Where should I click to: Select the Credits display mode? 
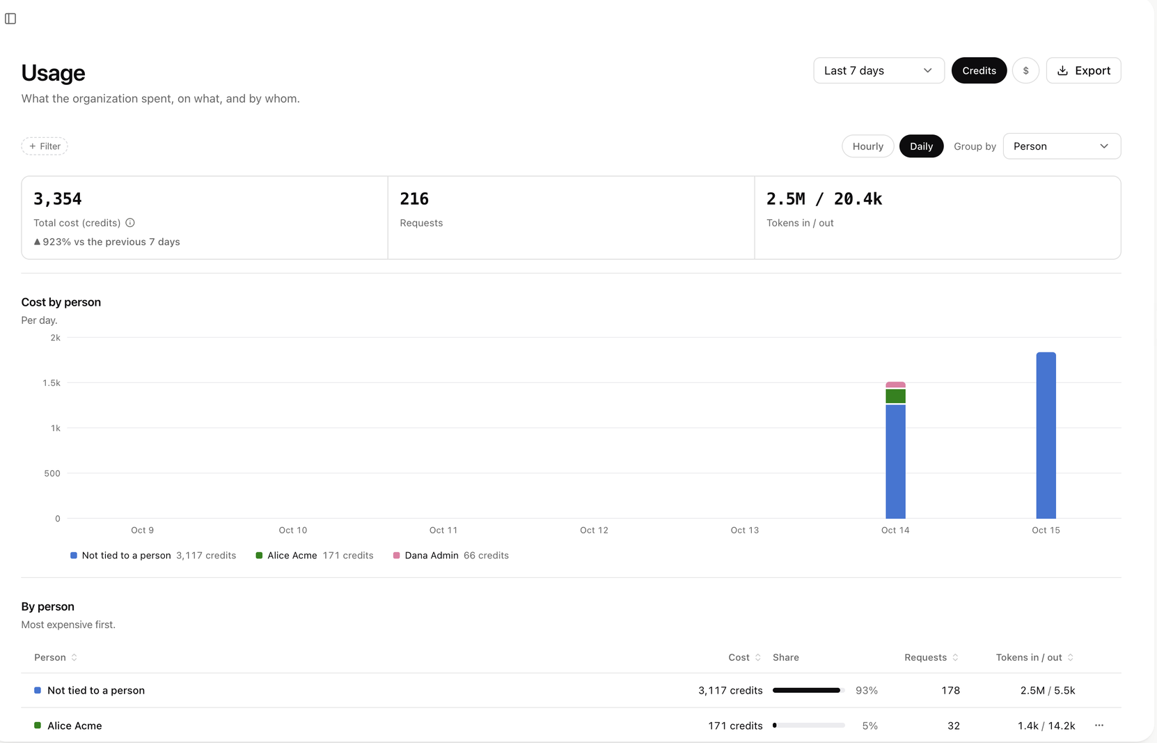point(979,70)
